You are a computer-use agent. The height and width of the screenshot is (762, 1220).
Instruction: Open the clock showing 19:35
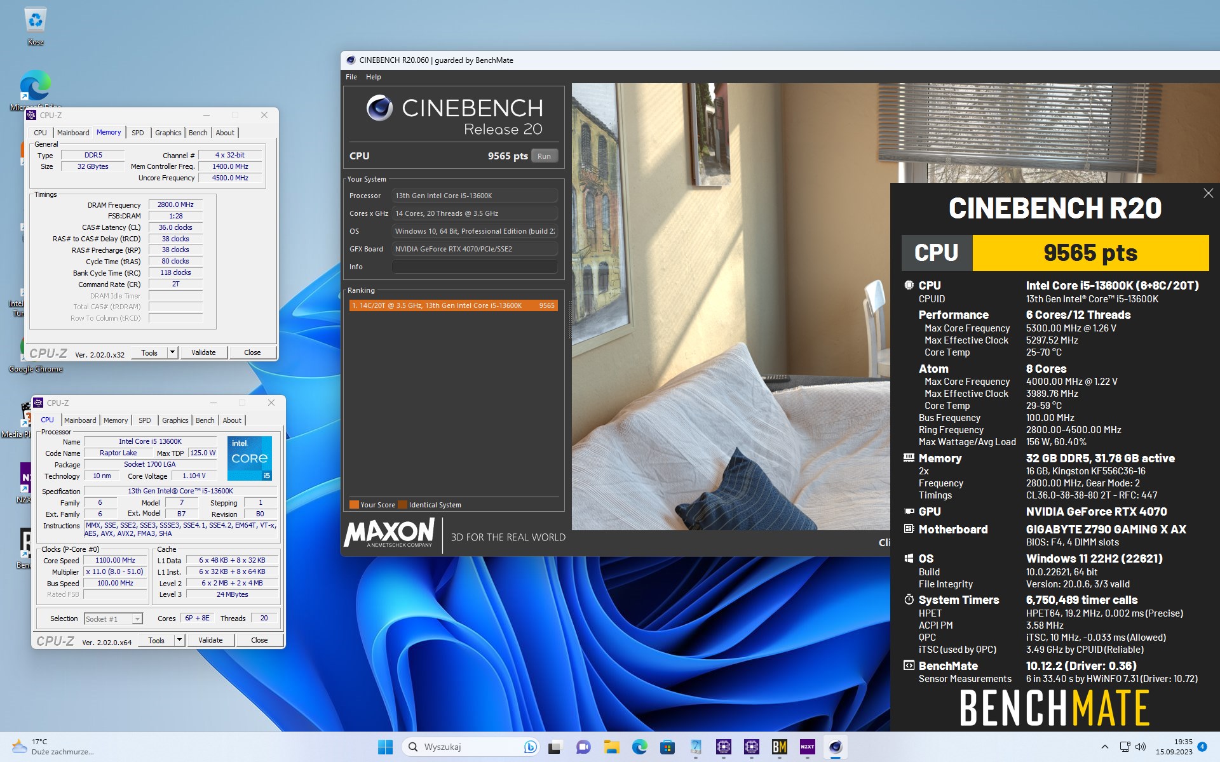tap(1174, 747)
